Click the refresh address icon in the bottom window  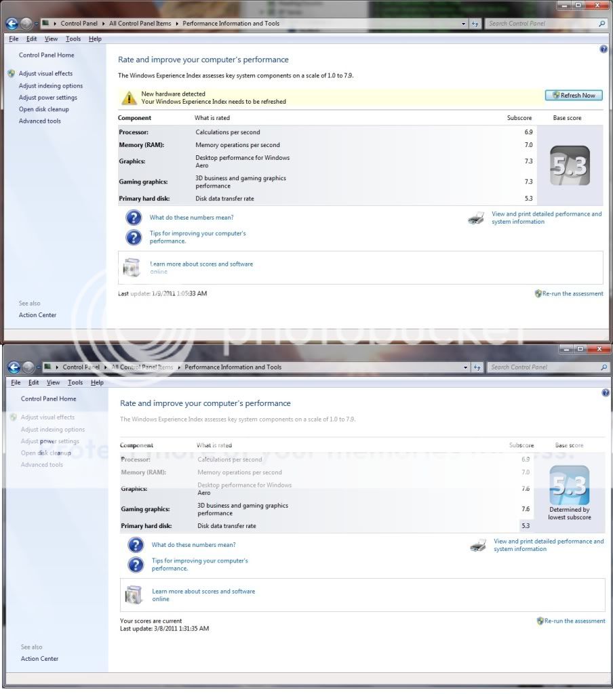(477, 367)
